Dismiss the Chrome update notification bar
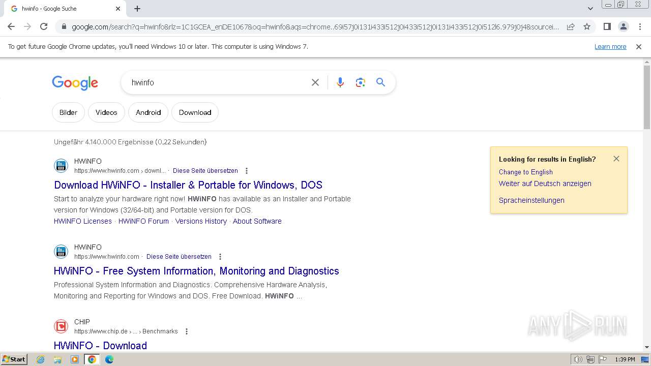 point(639,47)
